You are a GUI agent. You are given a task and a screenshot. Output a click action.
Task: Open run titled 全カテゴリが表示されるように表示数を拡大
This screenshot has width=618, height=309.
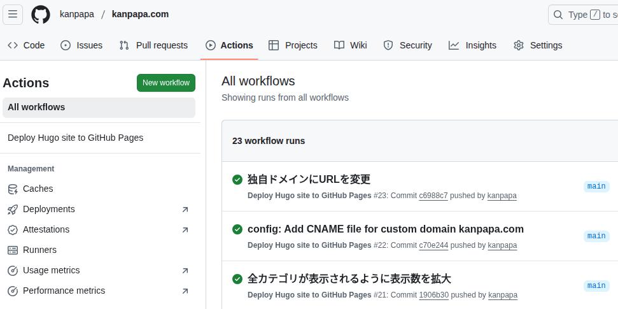tap(349, 278)
